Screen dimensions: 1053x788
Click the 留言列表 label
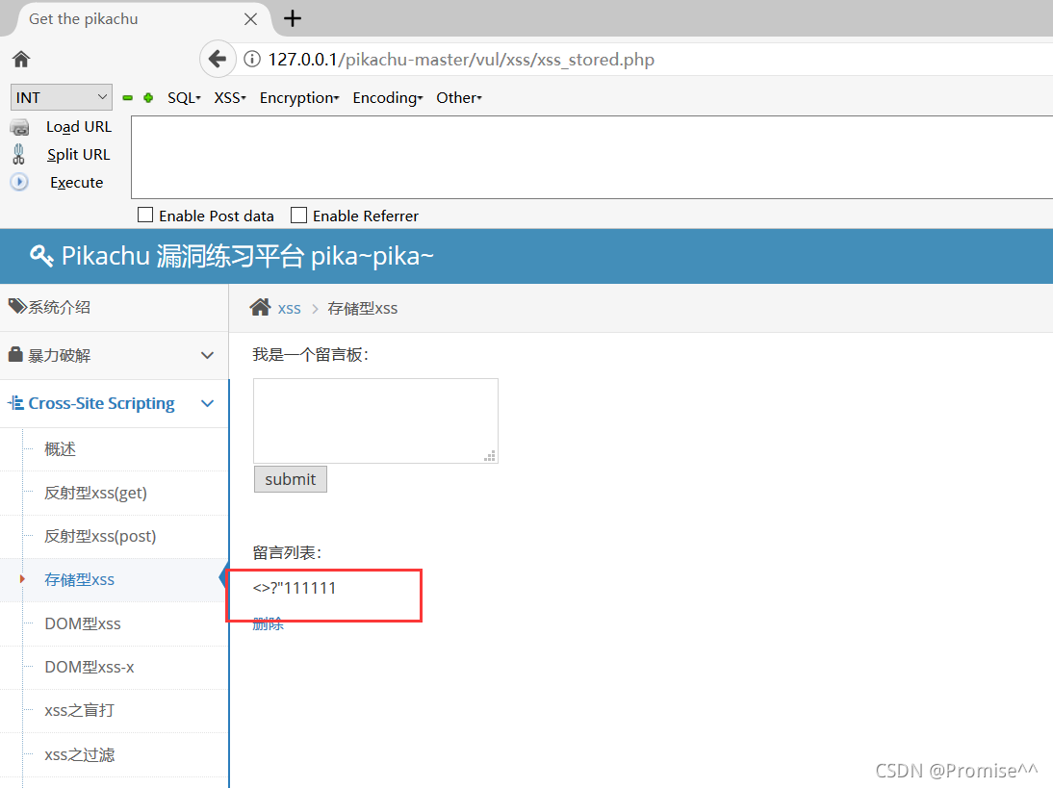click(288, 552)
